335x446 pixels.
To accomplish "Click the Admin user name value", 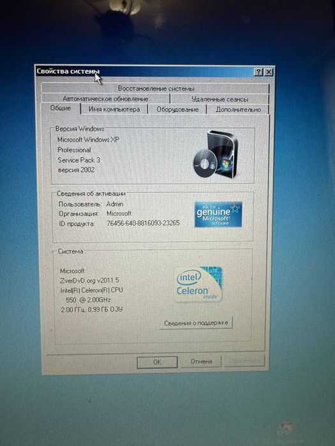I will click(115, 204).
